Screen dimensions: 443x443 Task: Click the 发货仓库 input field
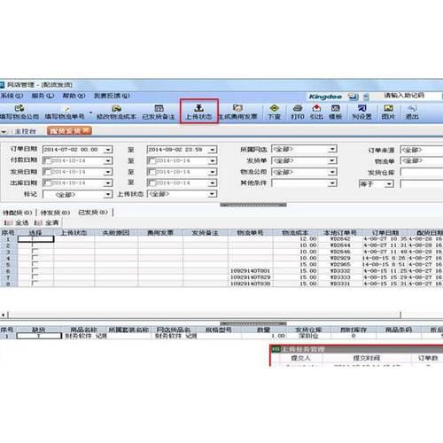click(x=422, y=173)
